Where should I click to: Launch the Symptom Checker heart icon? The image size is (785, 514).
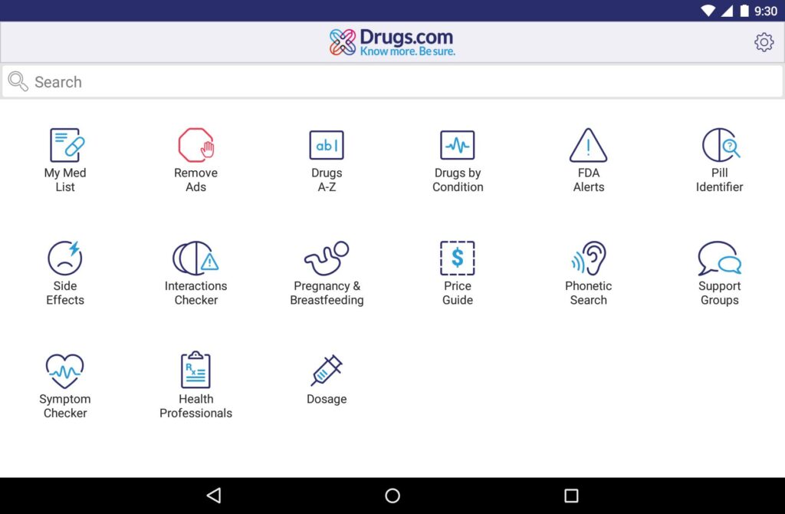(x=65, y=371)
